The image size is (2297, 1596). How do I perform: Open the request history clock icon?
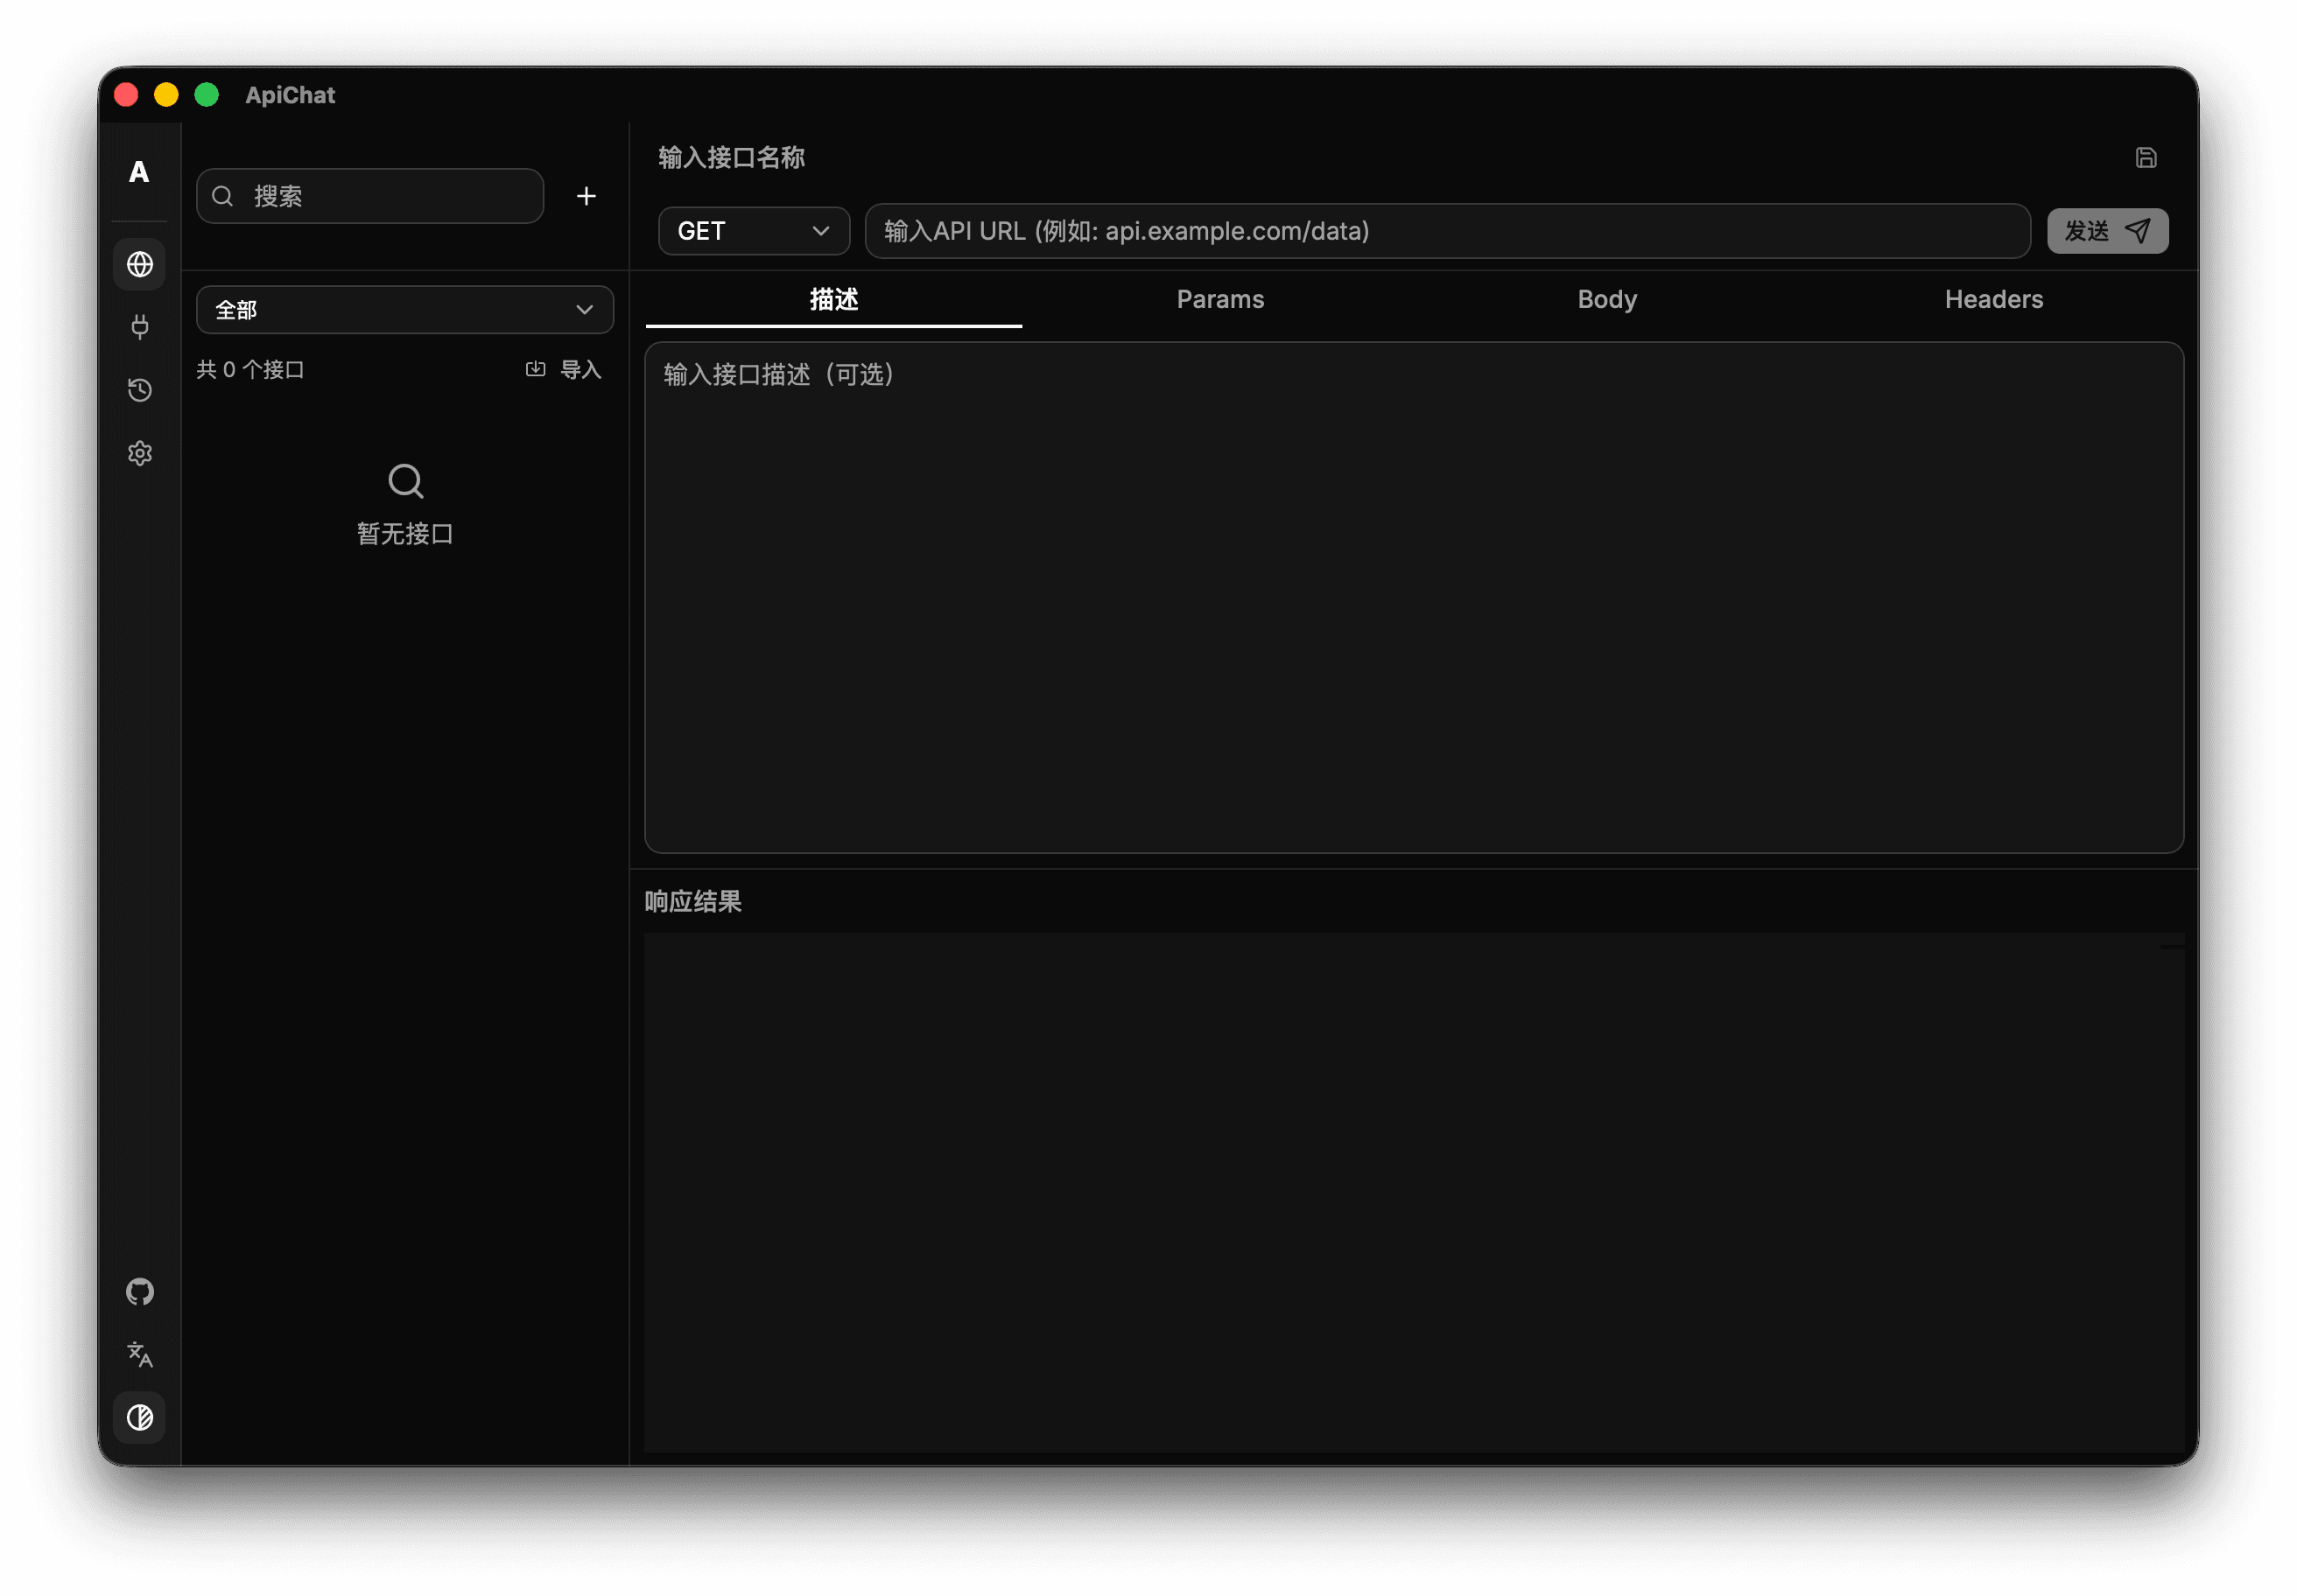click(139, 390)
